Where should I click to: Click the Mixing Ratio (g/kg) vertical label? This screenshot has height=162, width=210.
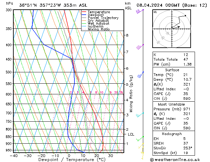click(x=131, y=94)
